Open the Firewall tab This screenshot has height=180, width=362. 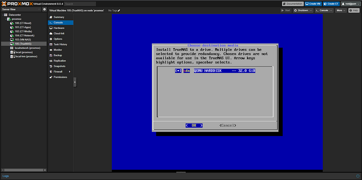60,72
